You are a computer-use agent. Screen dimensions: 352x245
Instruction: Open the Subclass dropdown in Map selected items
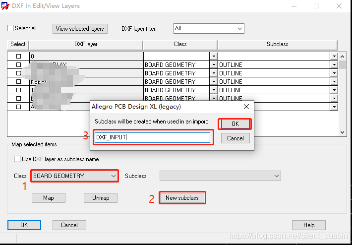[220, 176]
